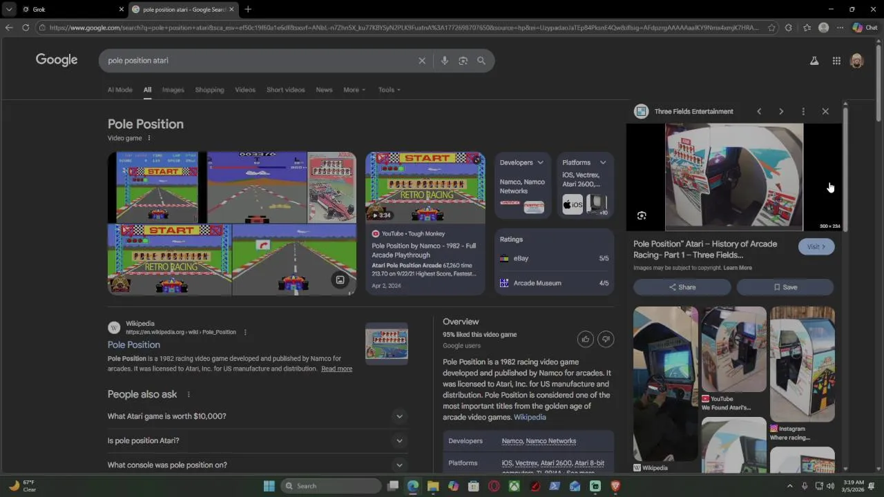Open the Wikipedia result's three-dot menu
Viewport: 884px width, 497px height.
point(245,332)
